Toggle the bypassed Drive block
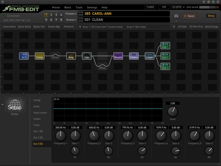 55,56
